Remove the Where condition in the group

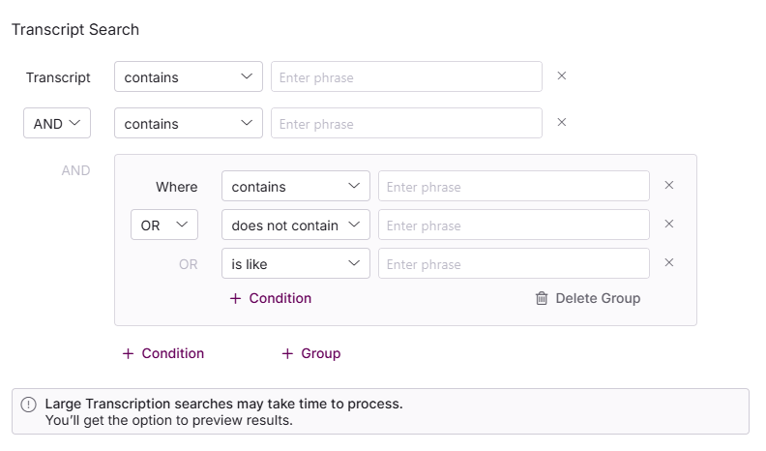pyautogui.click(x=668, y=186)
